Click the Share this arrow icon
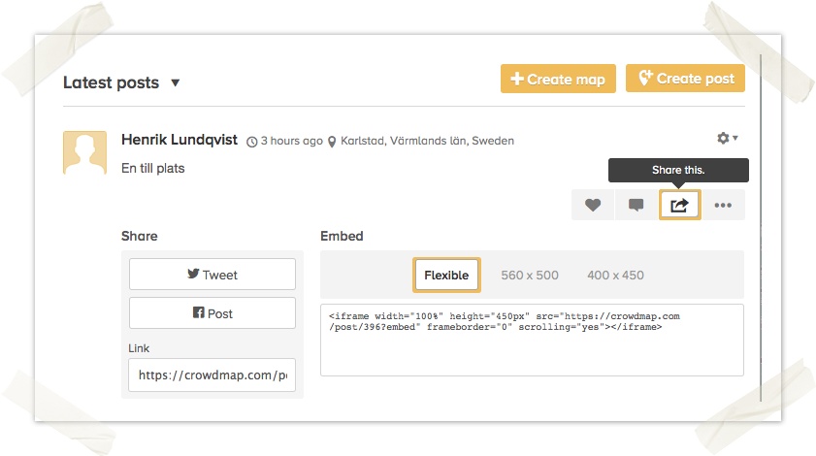This screenshot has height=456, width=816. (x=679, y=205)
